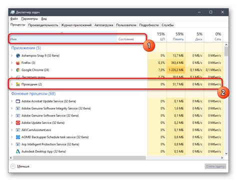Switch to the Производительность tab
The width and height of the screenshot is (237, 181).
point(43,25)
